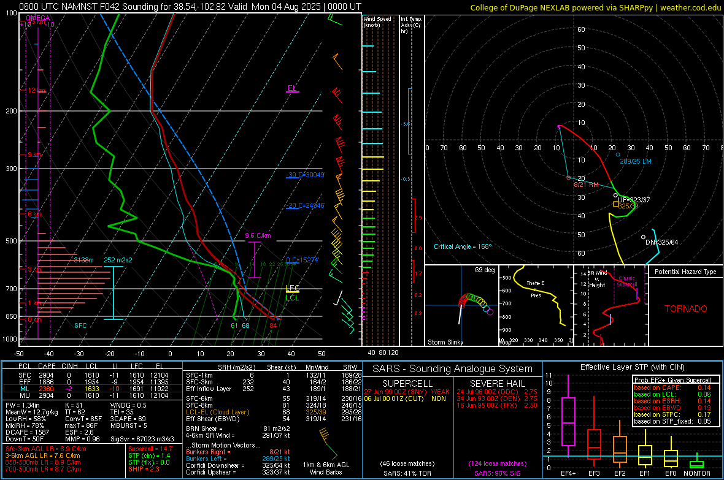
Task: Click the MU parcel row label
Action: pos(25,395)
